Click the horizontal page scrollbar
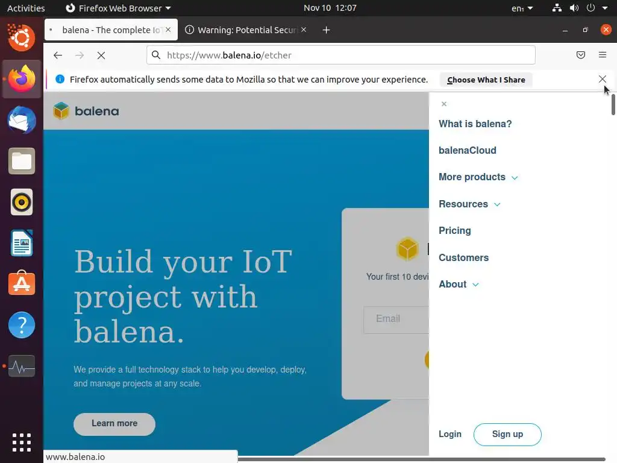 (421, 459)
